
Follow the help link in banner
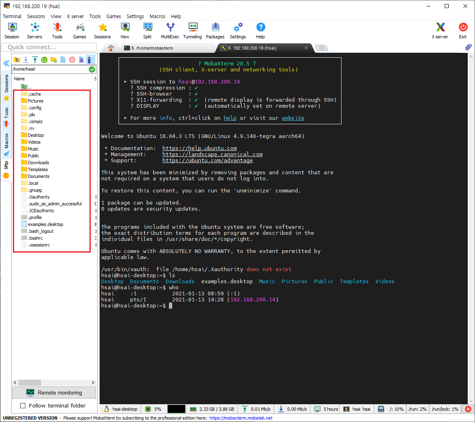tap(230, 118)
